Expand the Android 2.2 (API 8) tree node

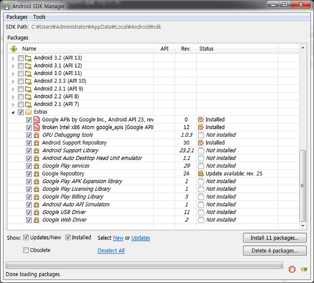[x=13, y=97]
